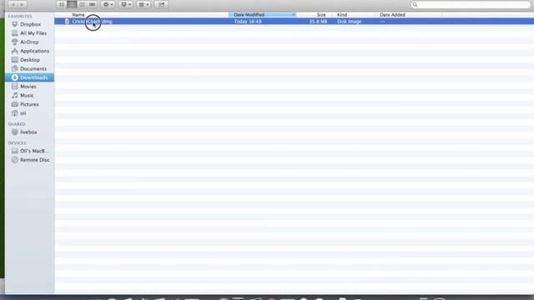Click the '35.8 MB' size cell

click(318, 22)
